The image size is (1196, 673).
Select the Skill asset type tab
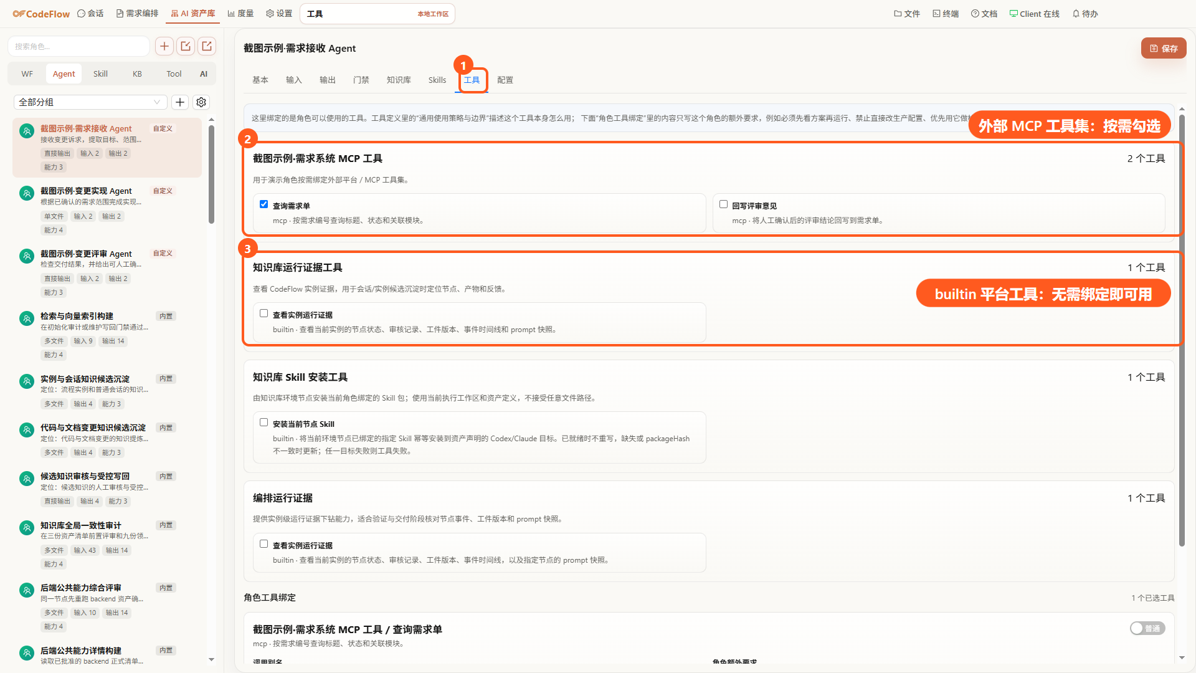100,74
